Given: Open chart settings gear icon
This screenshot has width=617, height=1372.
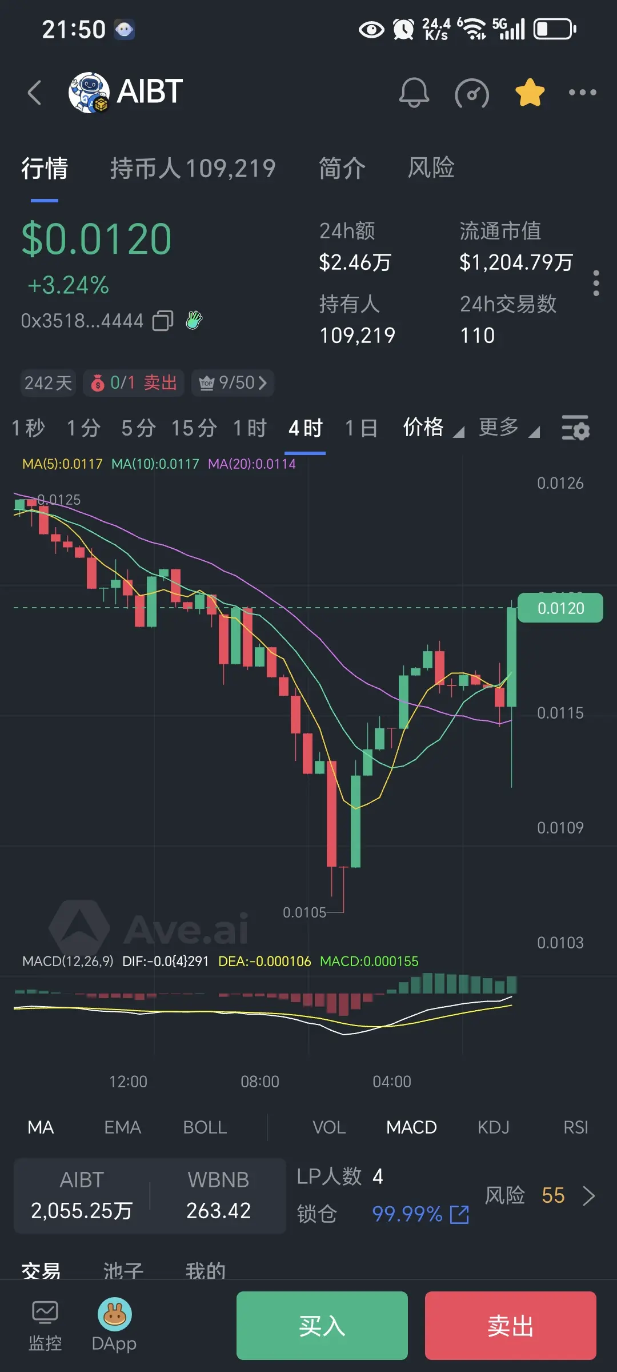Looking at the screenshot, I should point(575,428).
